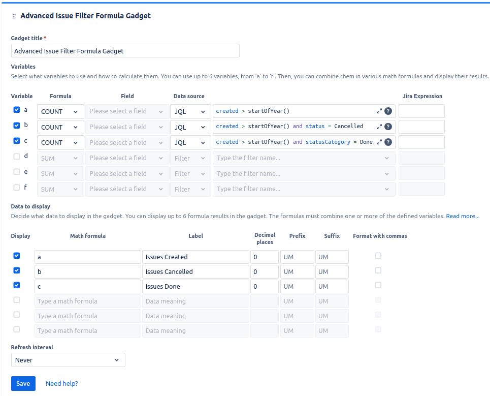The width and height of the screenshot is (490, 396).
Task: Edit the Issues Cancelled label field
Action: tap(195, 272)
